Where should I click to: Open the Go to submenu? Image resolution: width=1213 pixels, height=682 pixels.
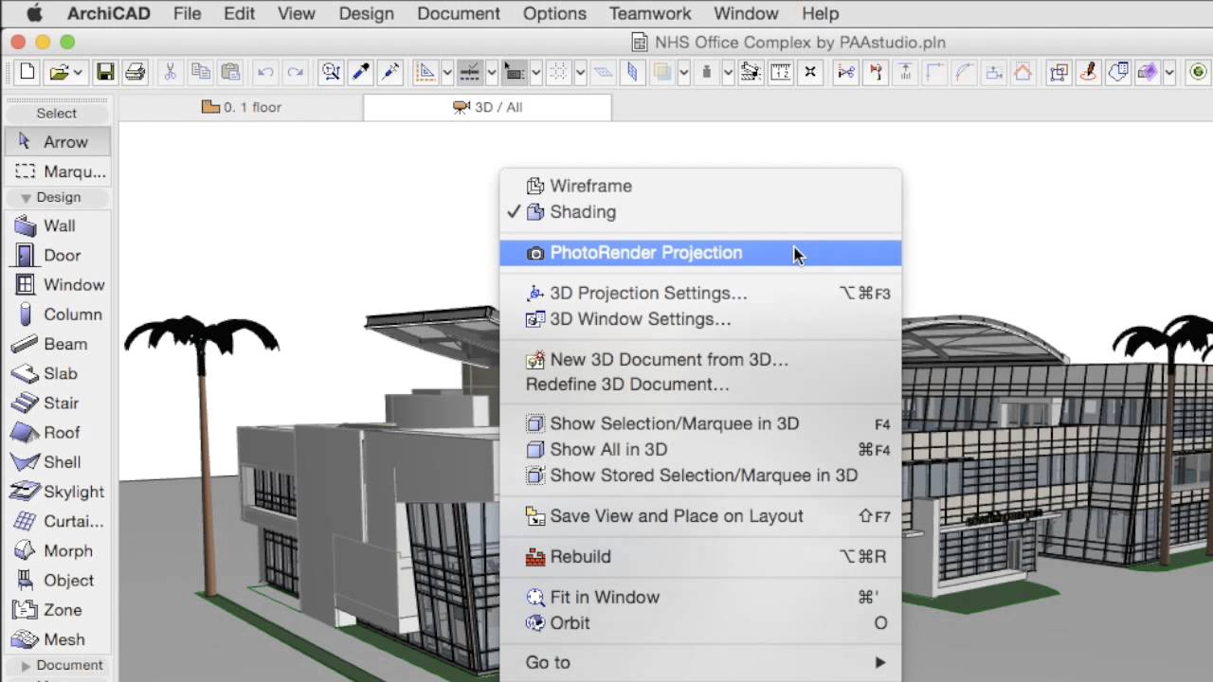(700, 662)
